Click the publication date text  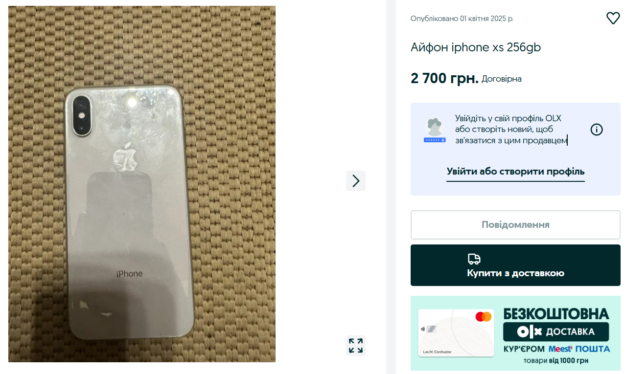pos(462,19)
